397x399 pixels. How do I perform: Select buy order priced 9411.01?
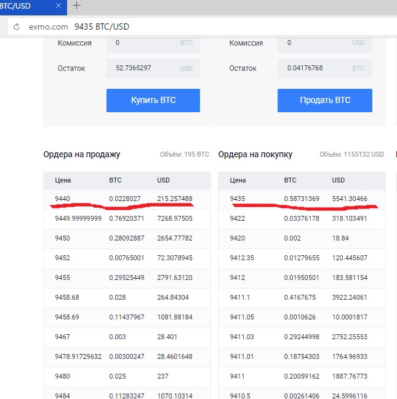pyautogui.click(x=302, y=357)
